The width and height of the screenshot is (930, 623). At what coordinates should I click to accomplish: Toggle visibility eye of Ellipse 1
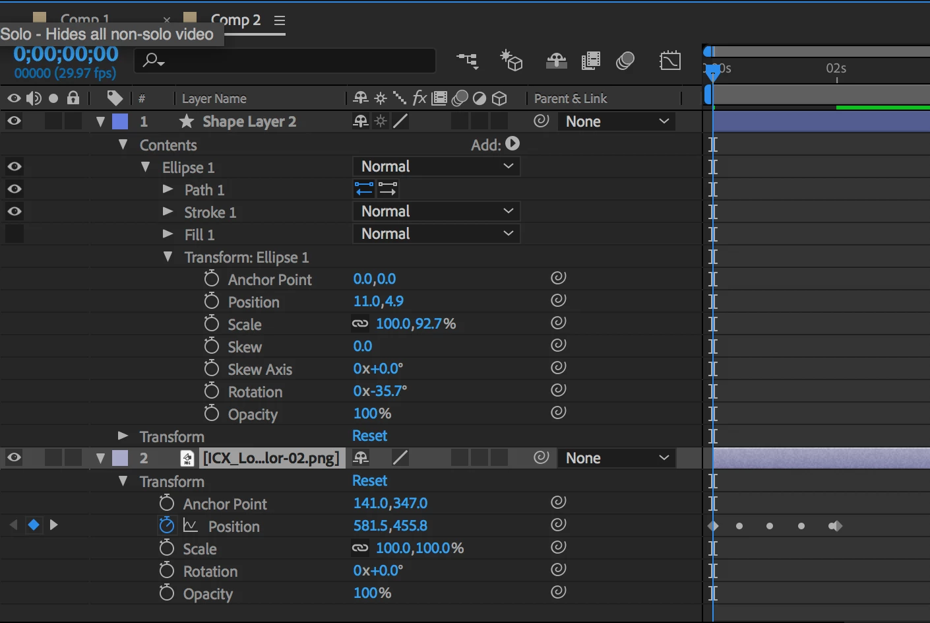pyautogui.click(x=14, y=166)
